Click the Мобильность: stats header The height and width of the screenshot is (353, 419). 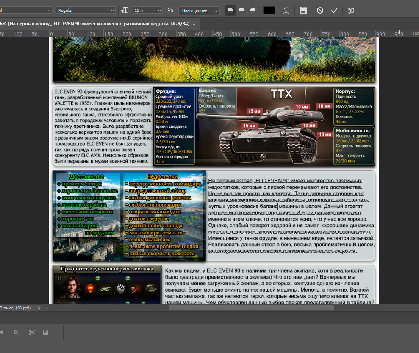353,130
